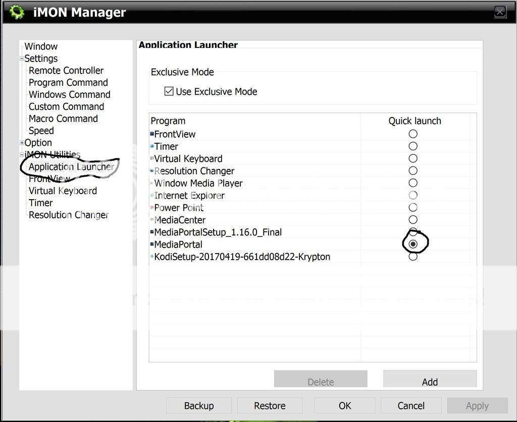Click the Resolution Changer program icon
The image size is (517, 422).
[x=152, y=171]
